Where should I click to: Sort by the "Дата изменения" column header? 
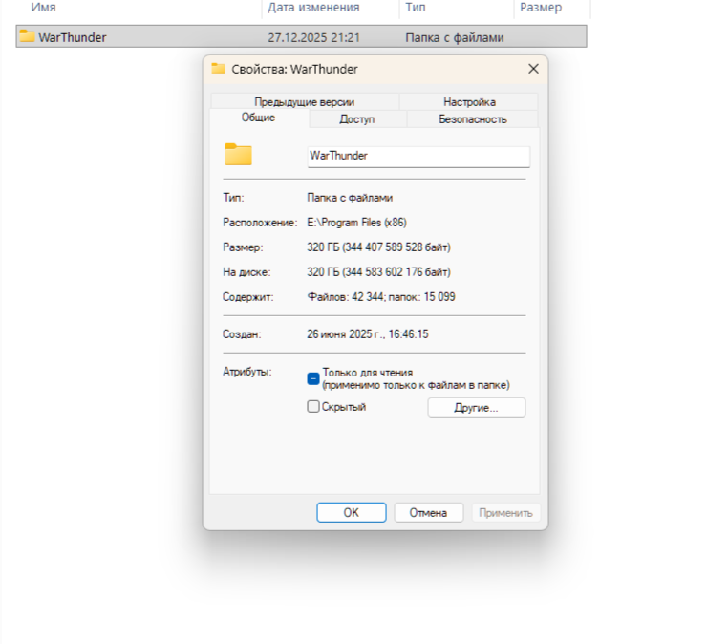click(x=313, y=8)
